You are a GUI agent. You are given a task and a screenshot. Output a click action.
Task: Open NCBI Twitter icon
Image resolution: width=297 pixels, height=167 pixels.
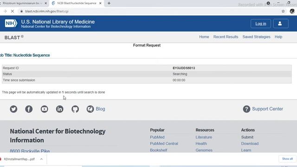click(x=13, y=109)
